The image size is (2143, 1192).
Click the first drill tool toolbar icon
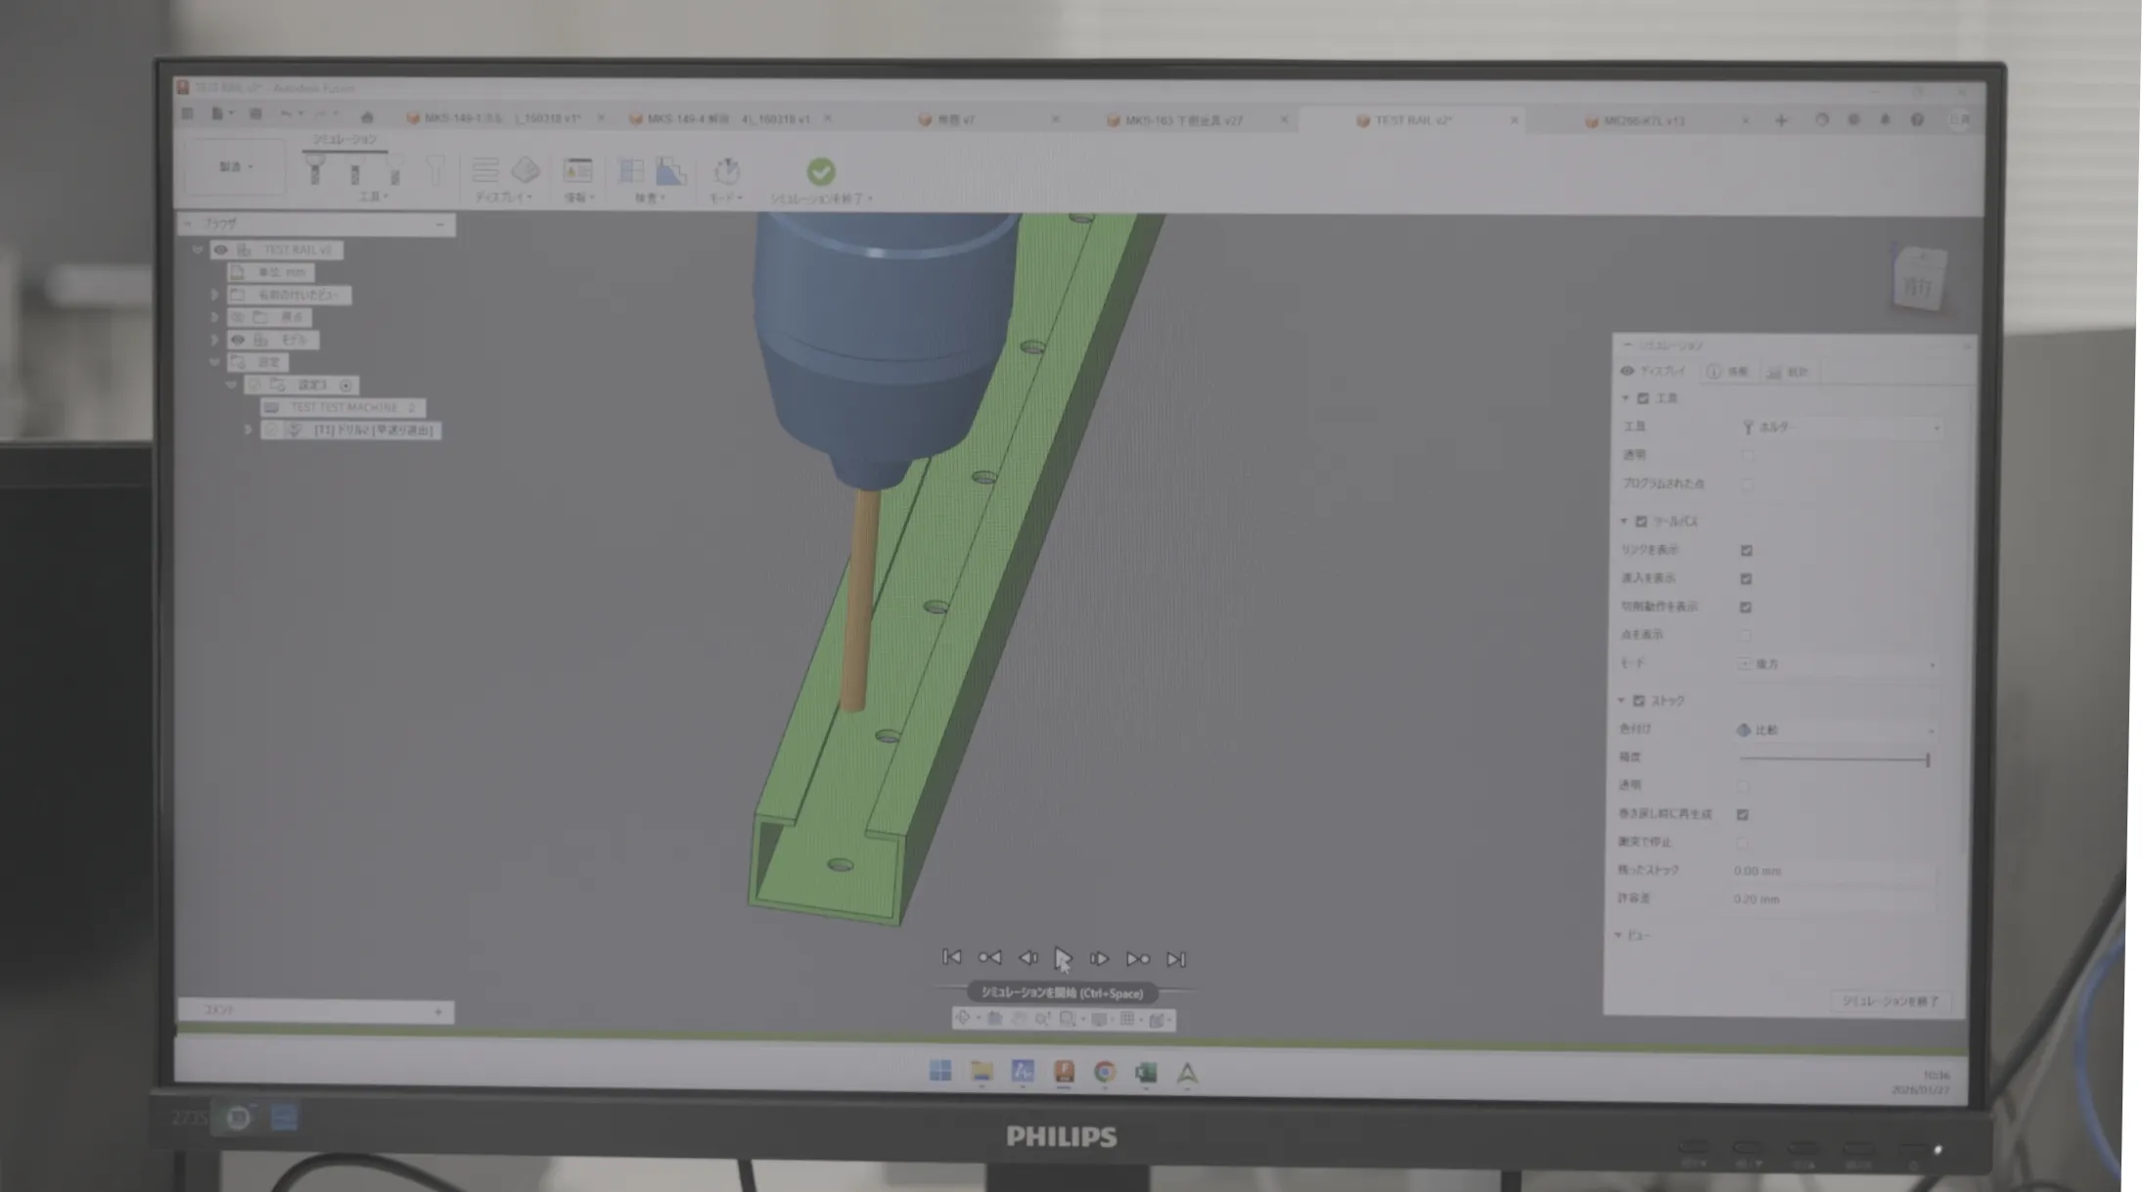[x=314, y=172]
